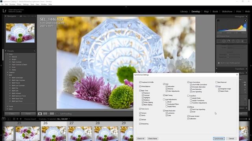The height and width of the screenshot is (141, 252).
Task: Apply the High Contrast color preset
Action: tap(17, 62)
